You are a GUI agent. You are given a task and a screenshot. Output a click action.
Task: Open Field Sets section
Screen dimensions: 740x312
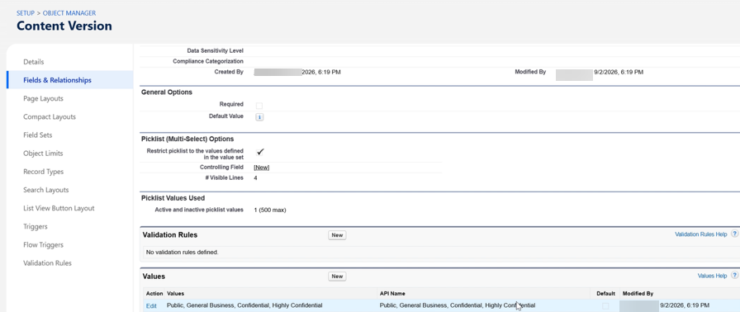38,135
